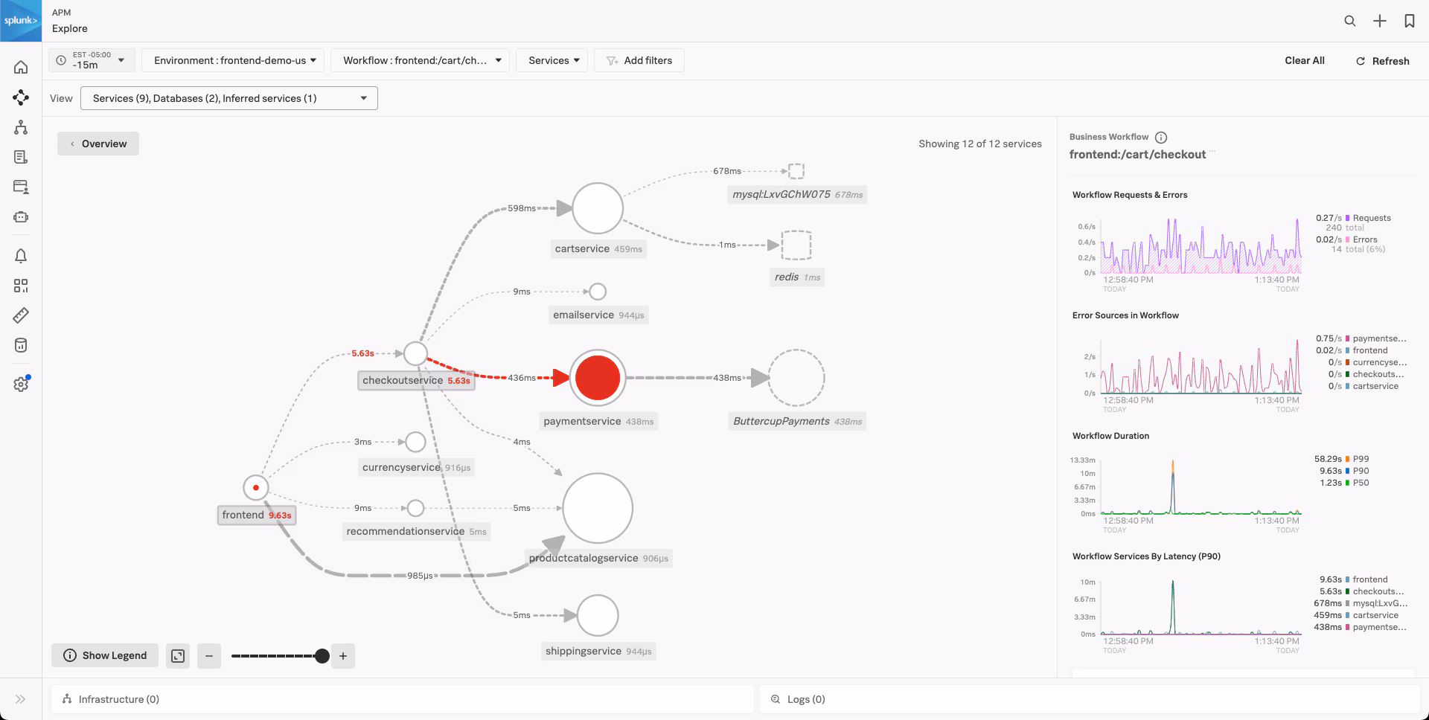Open the -15m time range dropdown
The image size is (1429, 720).
92,60
